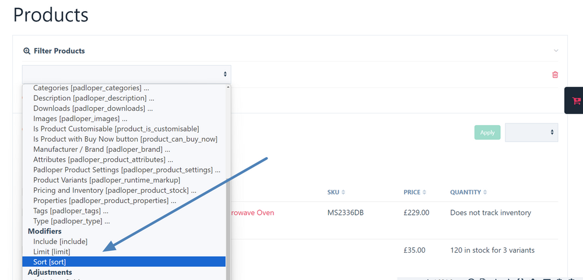The height and width of the screenshot is (280, 583).
Task: Sort table by PRICE column
Action: (x=415, y=192)
